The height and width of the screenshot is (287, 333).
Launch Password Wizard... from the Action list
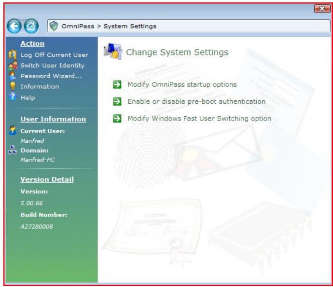[51, 76]
